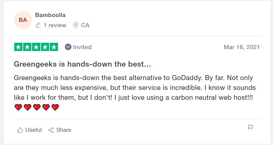Click the thumbs-up Useful icon
This screenshot has width=273, height=145.
(20, 130)
